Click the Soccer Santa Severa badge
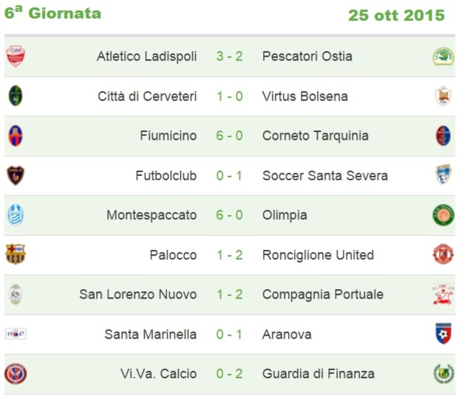The height and width of the screenshot is (402, 462). 443,174
